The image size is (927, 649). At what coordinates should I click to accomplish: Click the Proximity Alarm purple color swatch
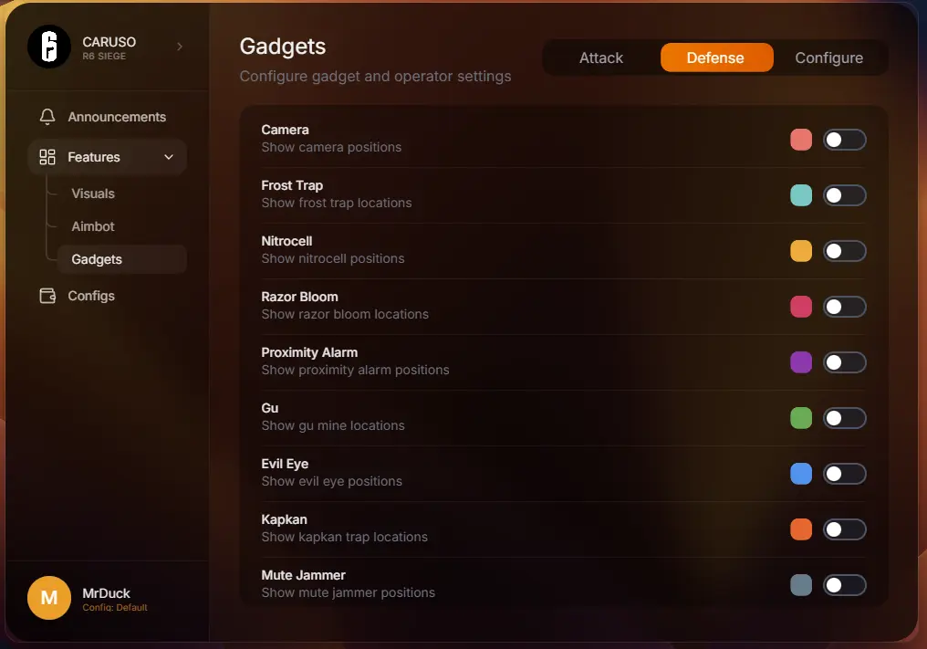click(x=801, y=362)
